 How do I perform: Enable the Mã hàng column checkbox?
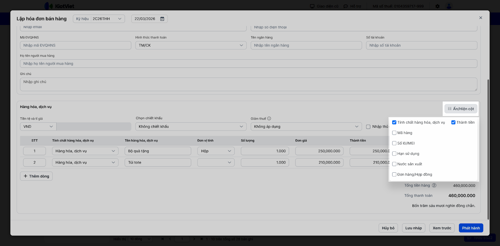(x=394, y=133)
